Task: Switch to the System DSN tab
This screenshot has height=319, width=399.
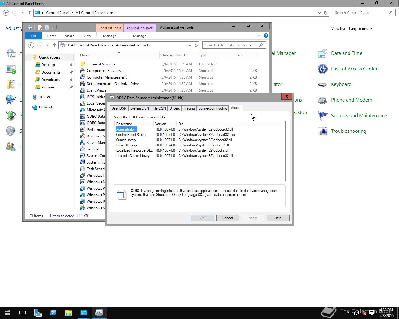Action: click(x=139, y=108)
